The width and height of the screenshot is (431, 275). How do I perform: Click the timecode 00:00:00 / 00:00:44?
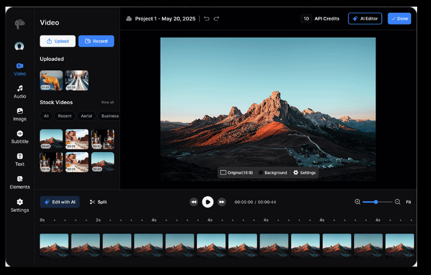(x=255, y=202)
